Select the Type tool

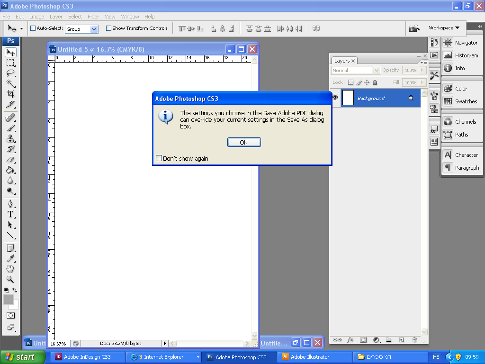tap(10, 214)
